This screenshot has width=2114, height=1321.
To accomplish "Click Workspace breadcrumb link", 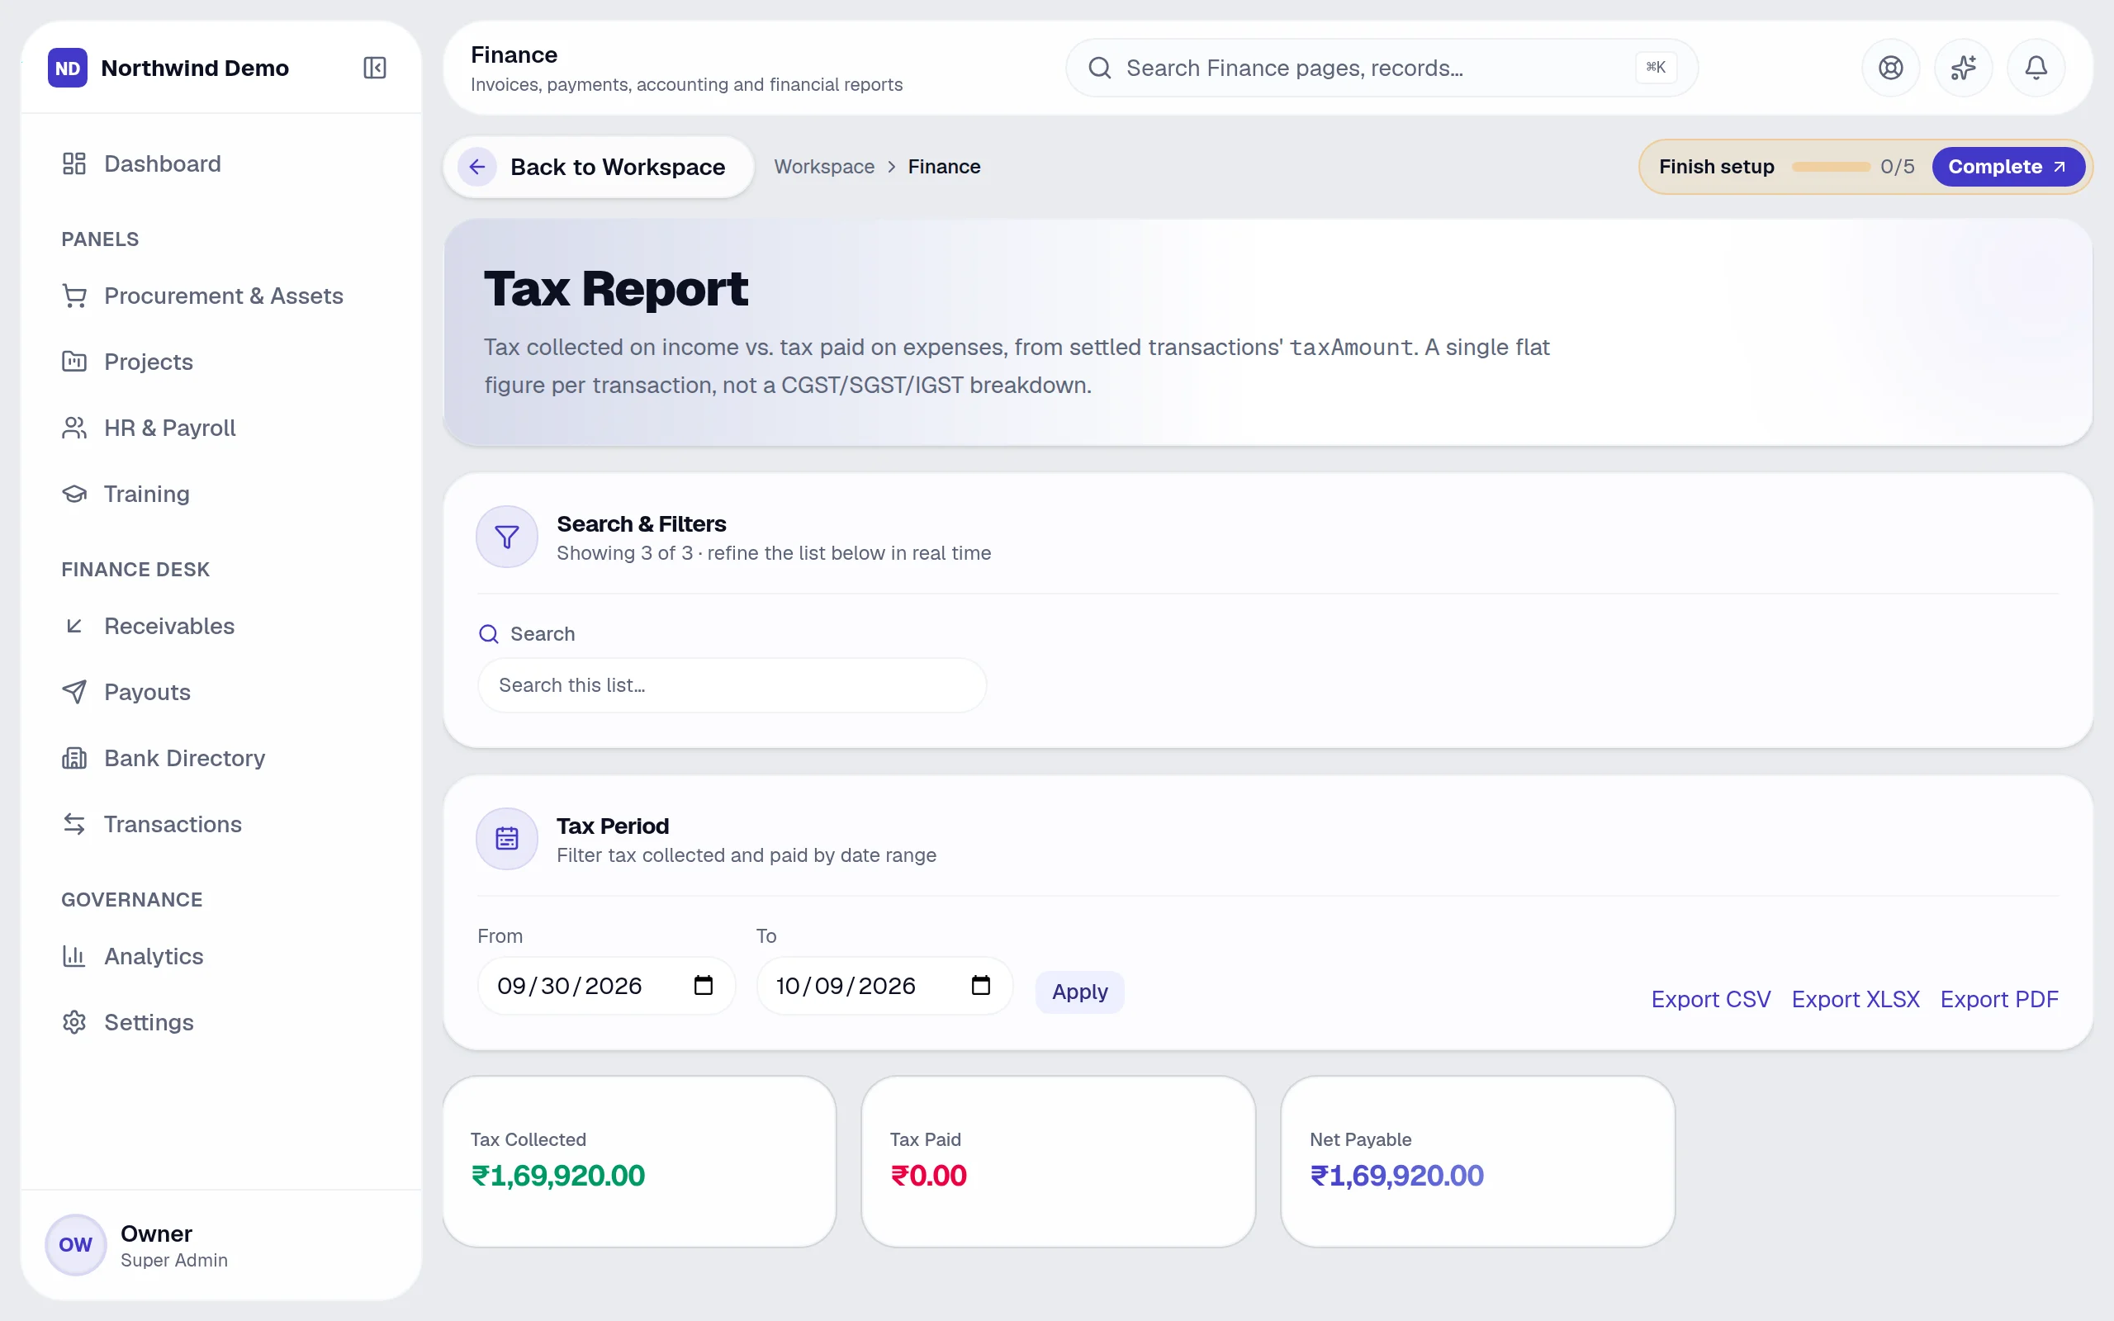I will coord(824,167).
